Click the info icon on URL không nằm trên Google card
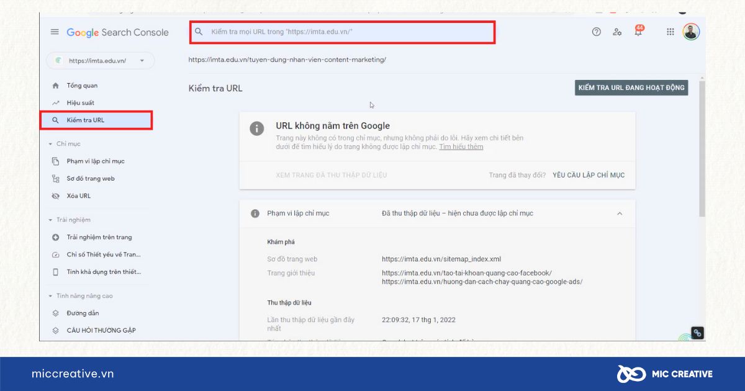Image resolution: width=745 pixels, height=391 pixels. point(256,128)
